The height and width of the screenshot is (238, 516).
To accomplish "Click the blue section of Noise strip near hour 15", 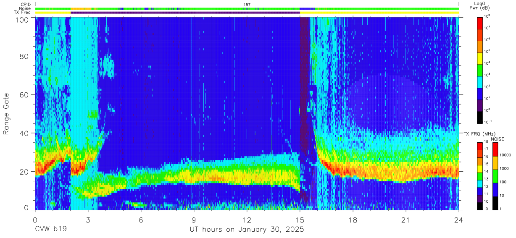I will click(308, 8).
